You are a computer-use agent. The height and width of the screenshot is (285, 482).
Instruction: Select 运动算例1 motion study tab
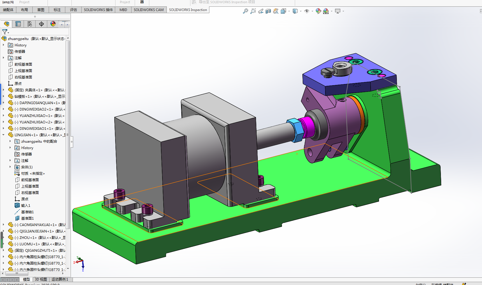pyautogui.click(x=60, y=279)
